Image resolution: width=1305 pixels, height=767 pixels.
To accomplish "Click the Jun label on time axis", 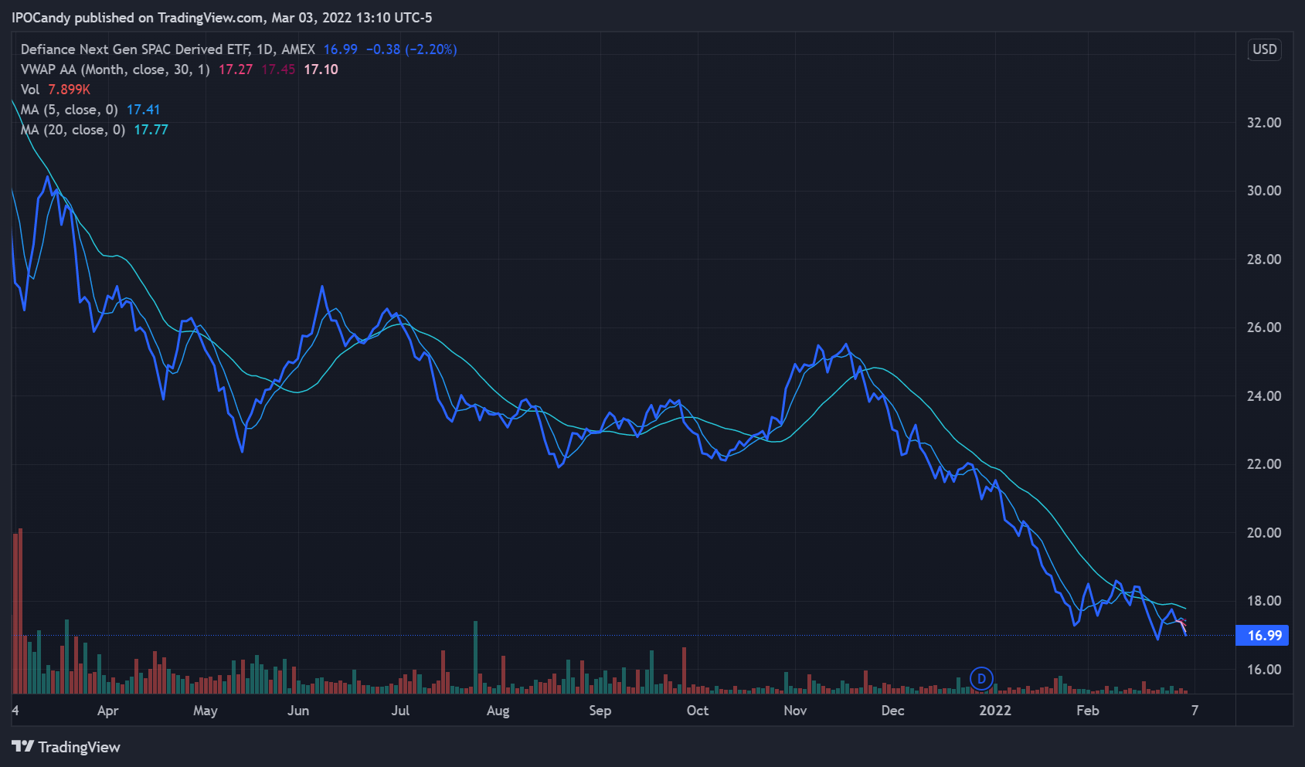I will 298,711.
